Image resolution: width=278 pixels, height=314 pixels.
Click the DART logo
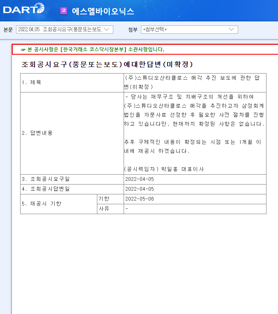point(24,9)
